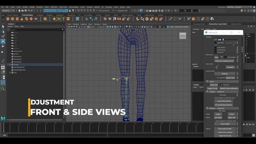This screenshot has width=256, height=144.
Task: Collapse the Build section
Action: (x=207, y=82)
